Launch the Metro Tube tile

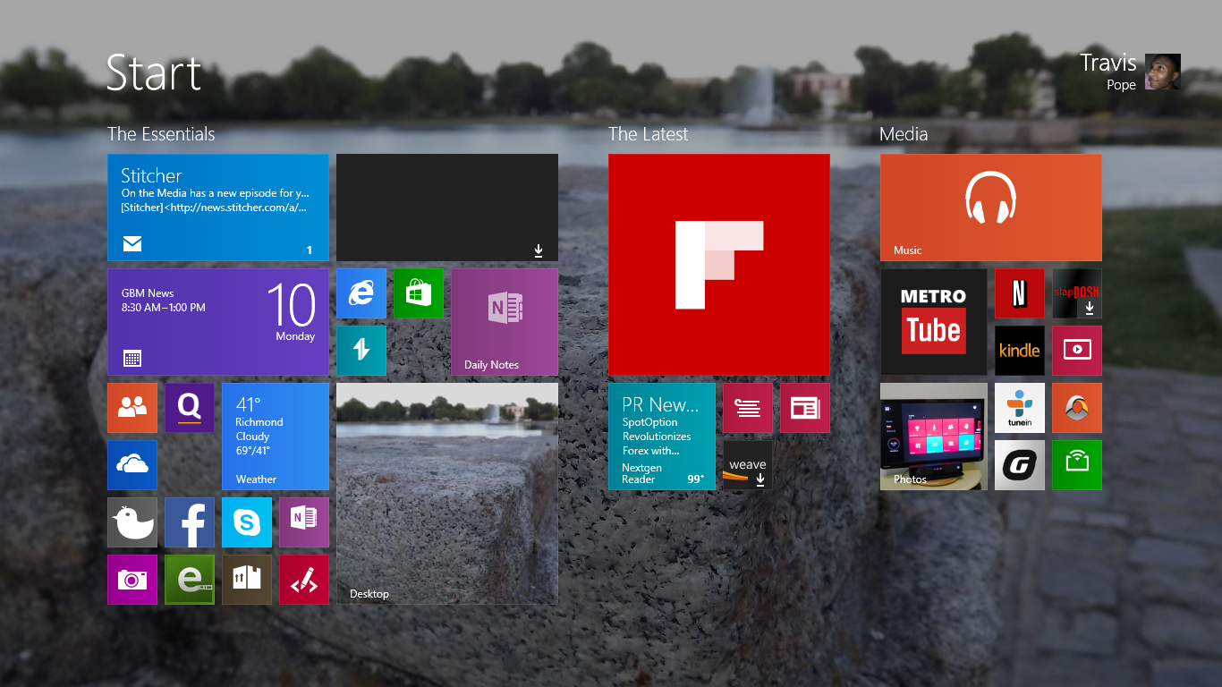click(934, 322)
